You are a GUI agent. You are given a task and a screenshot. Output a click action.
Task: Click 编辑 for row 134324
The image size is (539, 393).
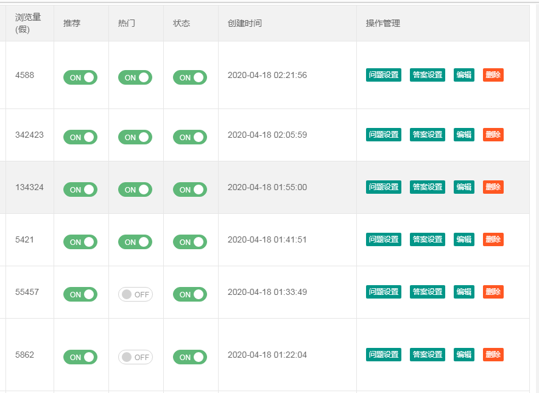click(x=464, y=187)
